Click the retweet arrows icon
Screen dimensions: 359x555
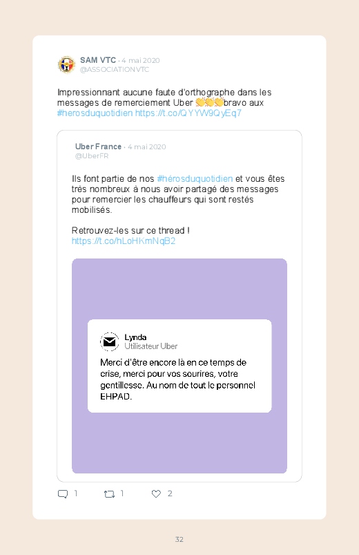coord(109,493)
